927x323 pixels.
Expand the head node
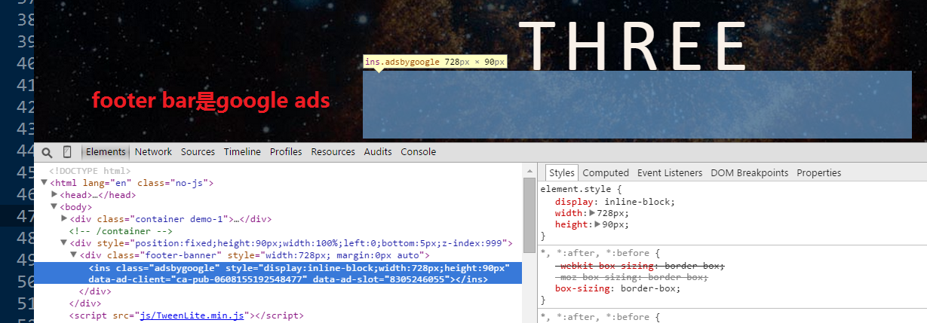[54, 195]
